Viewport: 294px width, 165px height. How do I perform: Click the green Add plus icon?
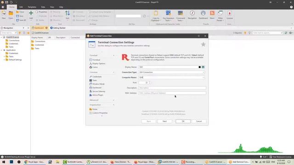coord(31,13)
